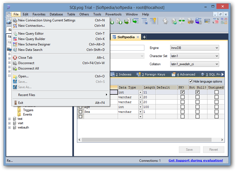The image size is (236, 171).
Task: Expand the webauth database node
Action: click(x=9, y=128)
